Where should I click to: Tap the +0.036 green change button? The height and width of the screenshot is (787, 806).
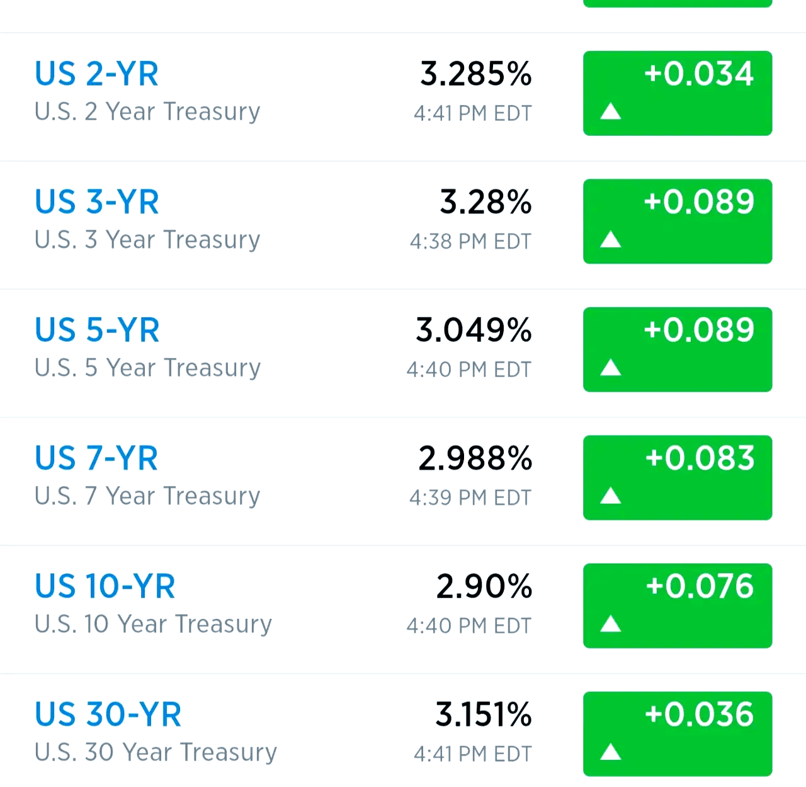pos(678,733)
